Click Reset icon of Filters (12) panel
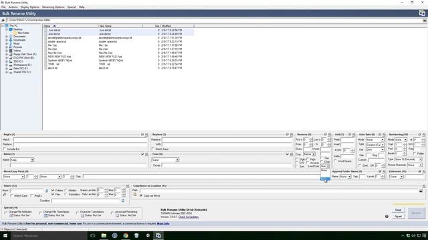 127,186
